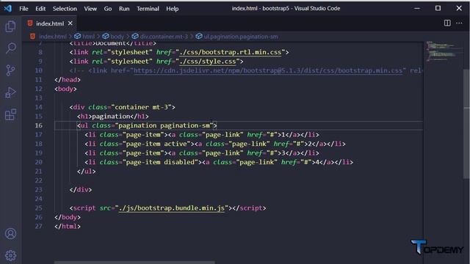Click line number 12 in gutter
Image resolution: width=470 pixels, height=264 pixels.
coord(39,89)
